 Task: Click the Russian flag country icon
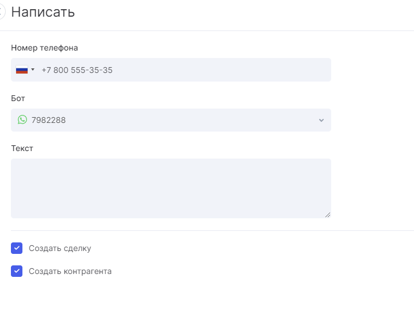[21, 70]
